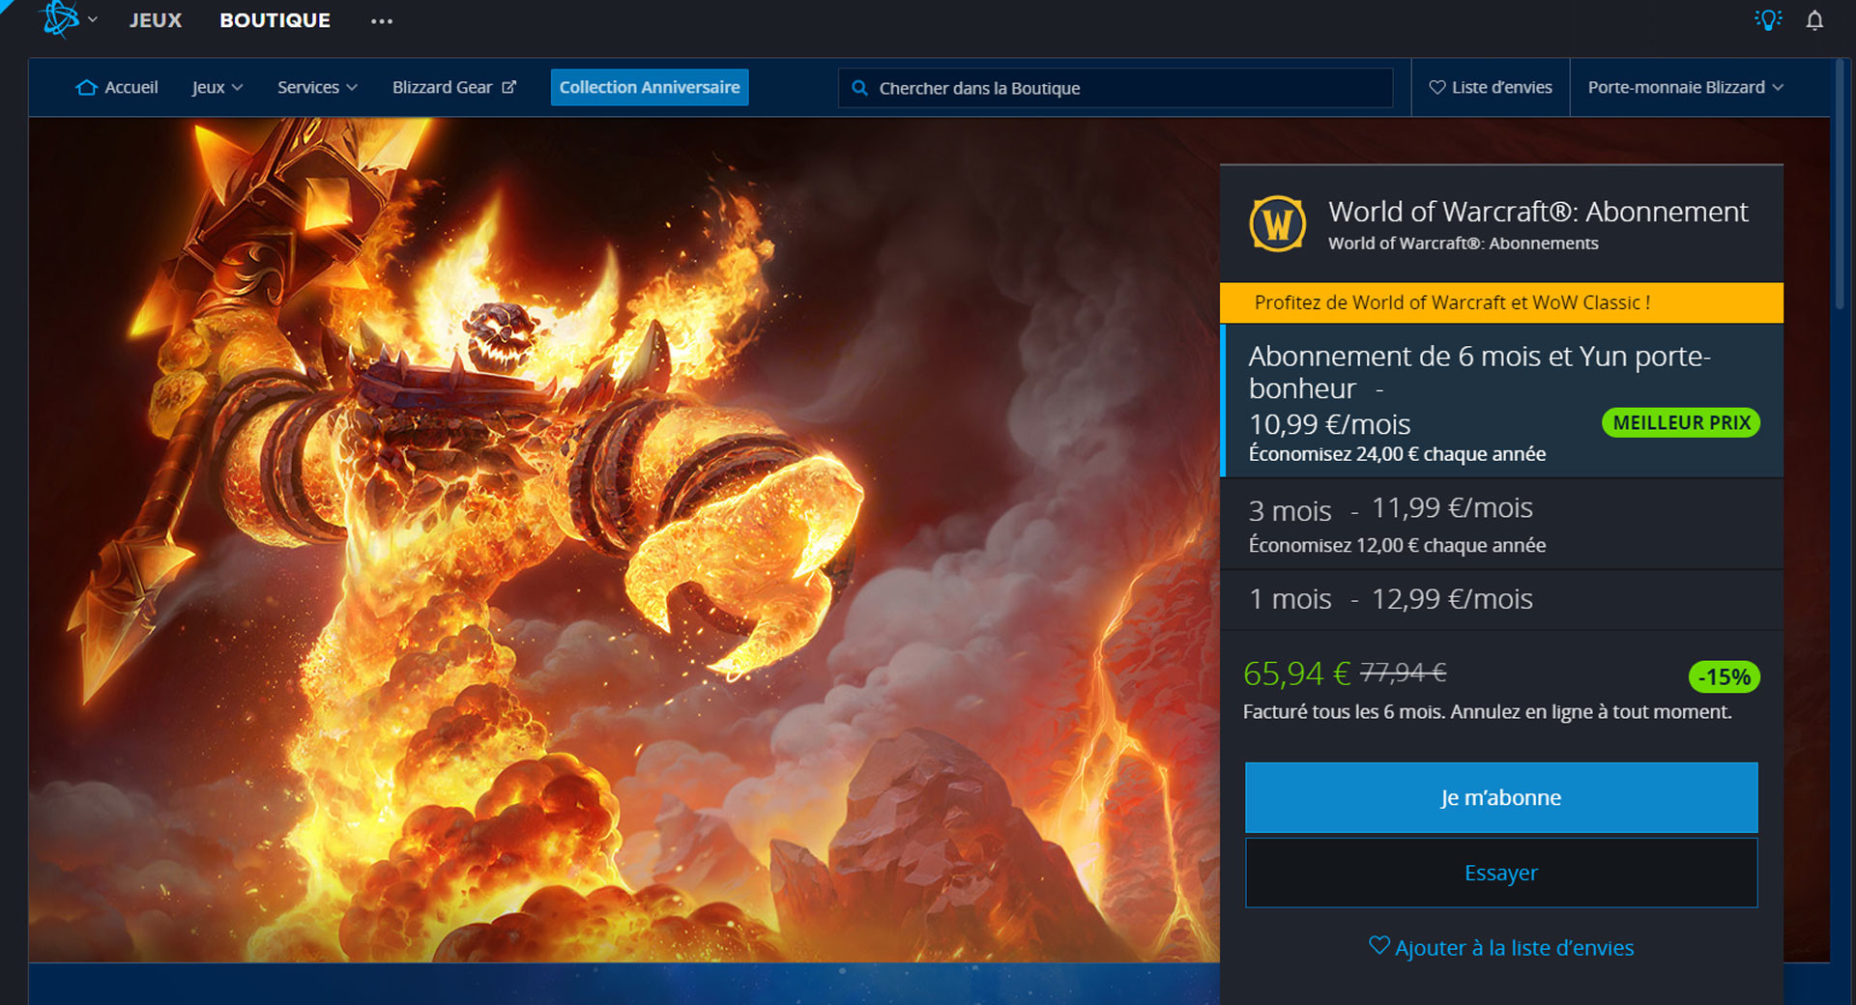1856x1005 pixels.
Task: Click the World of Warcraft®: Abonnement title
Action: (x=1538, y=212)
